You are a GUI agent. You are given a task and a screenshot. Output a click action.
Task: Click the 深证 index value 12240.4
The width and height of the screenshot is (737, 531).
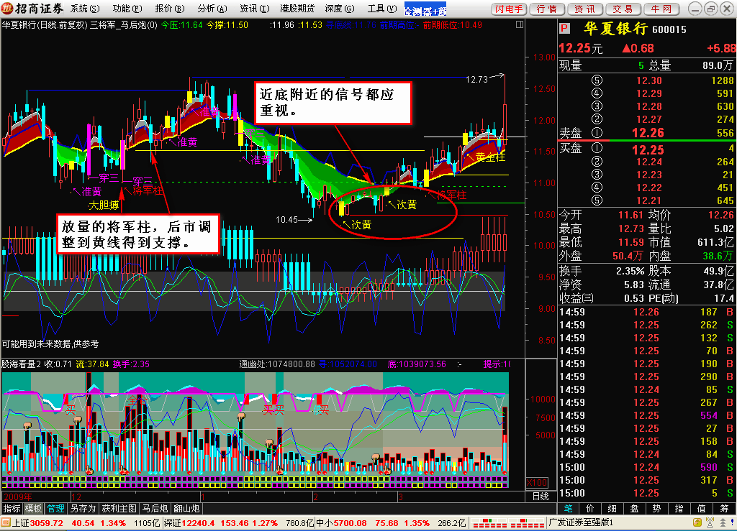(x=199, y=523)
